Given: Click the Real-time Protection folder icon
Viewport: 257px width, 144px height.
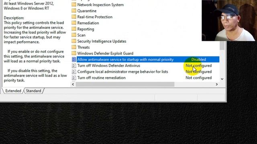Looking at the screenshot, I should click(74, 17).
